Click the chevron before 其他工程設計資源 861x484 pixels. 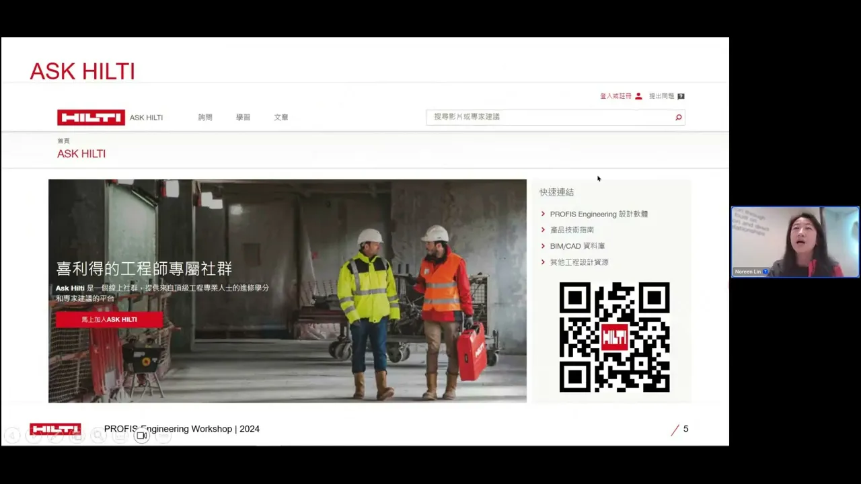click(x=543, y=262)
